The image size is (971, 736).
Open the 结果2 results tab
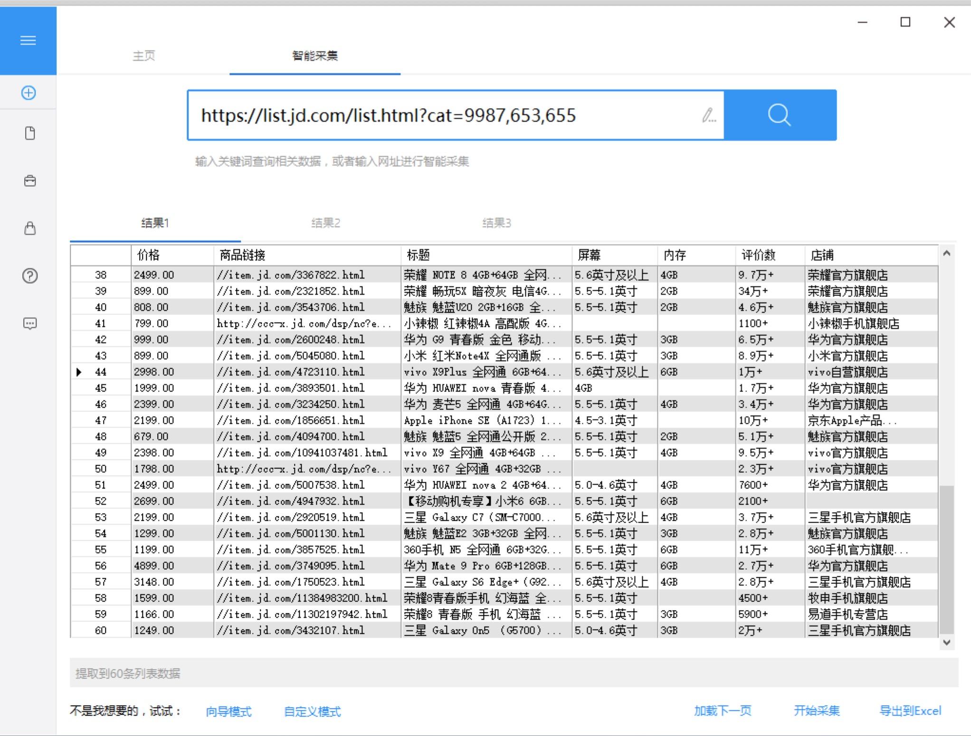point(325,223)
